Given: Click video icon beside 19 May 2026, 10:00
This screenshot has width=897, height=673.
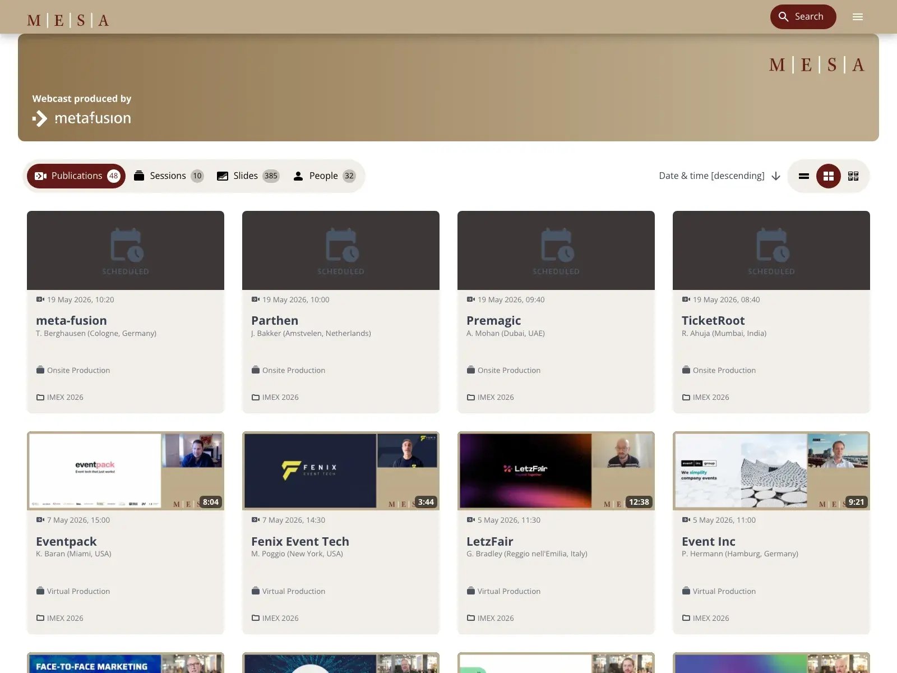Looking at the screenshot, I should pos(256,299).
